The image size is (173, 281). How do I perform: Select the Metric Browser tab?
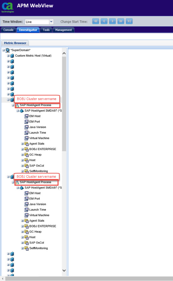coord(15,43)
